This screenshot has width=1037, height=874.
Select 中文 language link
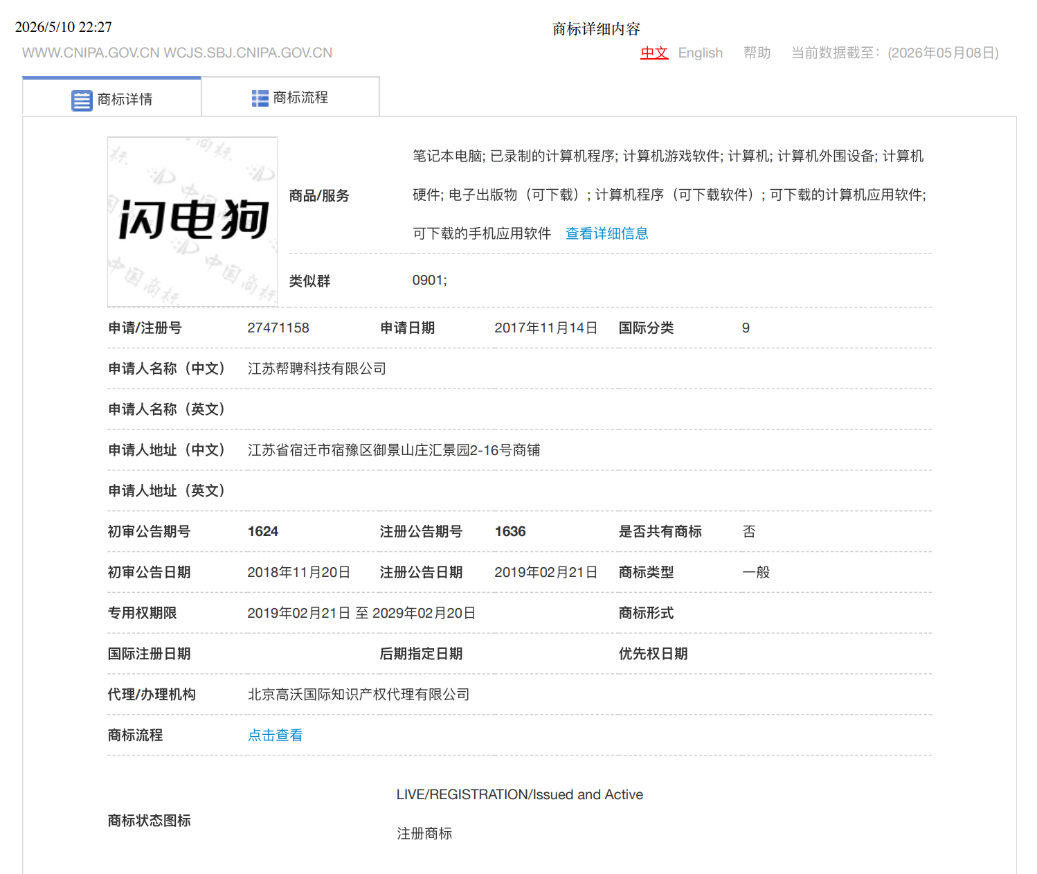click(654, 53)
